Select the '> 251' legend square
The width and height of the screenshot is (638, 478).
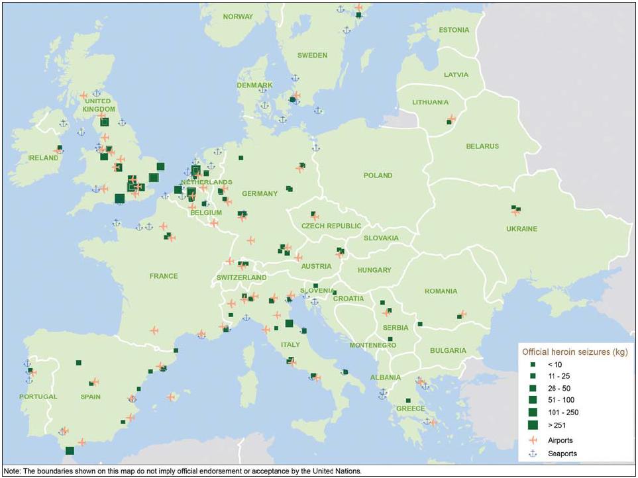534,425
